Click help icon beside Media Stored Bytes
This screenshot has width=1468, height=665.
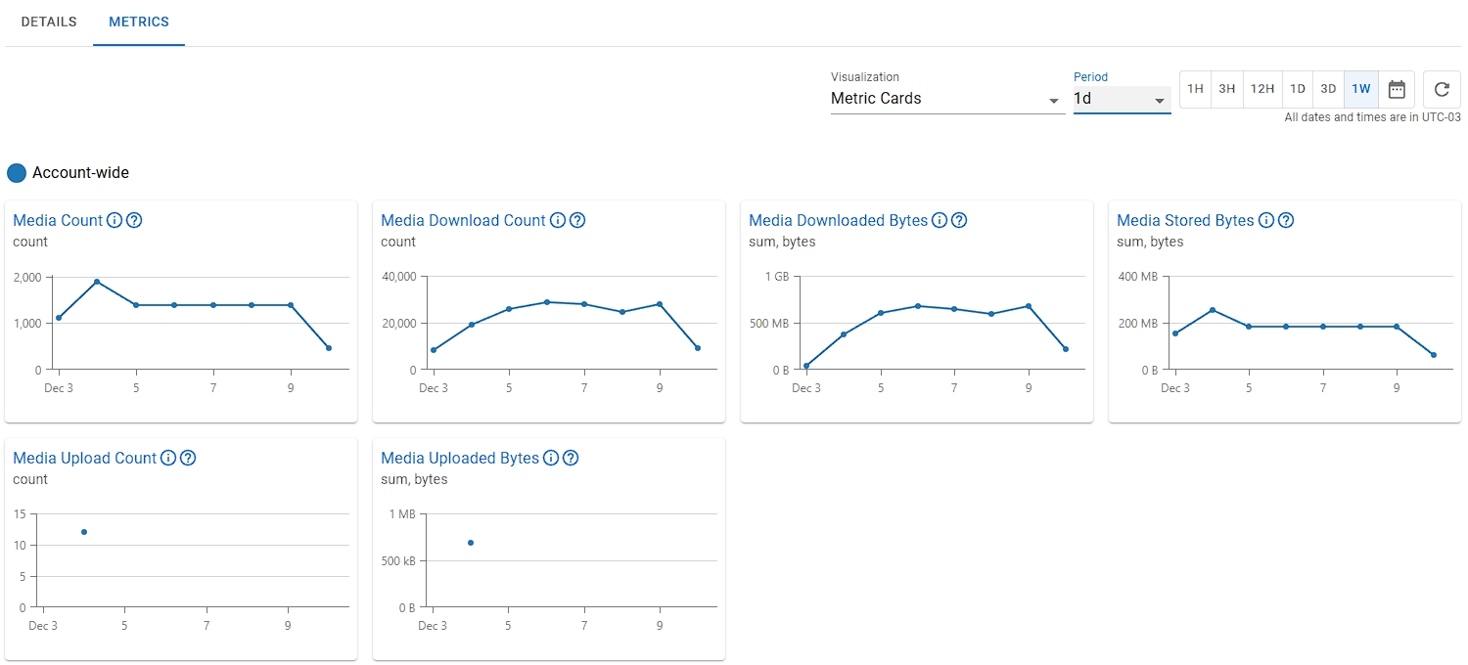(x=1286, y=220)
